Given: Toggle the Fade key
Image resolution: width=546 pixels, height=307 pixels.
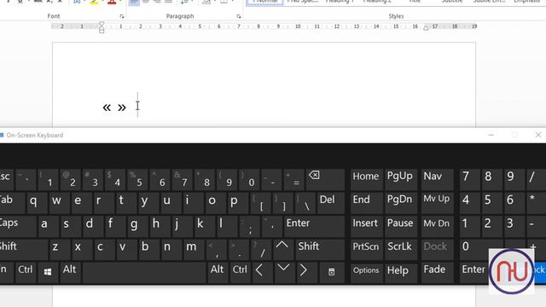Looking at the screenshot, I should click(x=437, y=272).
